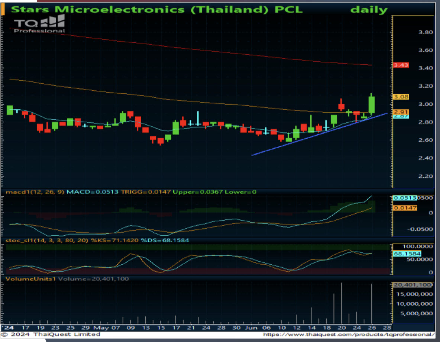The width and height of the screenshot is (440, 342).
Task: Click the 50.0000 stochastic axis value
Action: click(420, 259)
